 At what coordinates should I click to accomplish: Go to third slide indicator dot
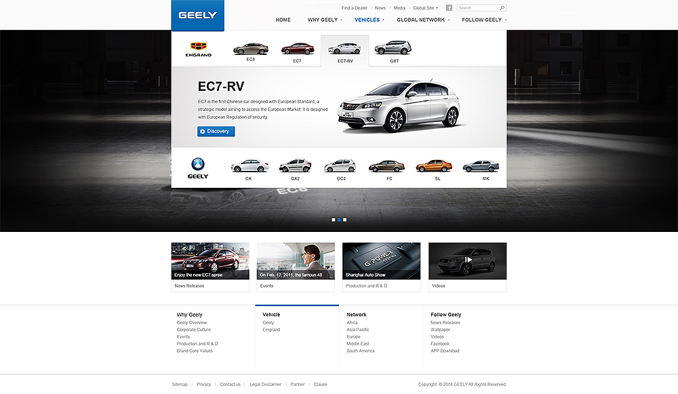coord(344,220)
